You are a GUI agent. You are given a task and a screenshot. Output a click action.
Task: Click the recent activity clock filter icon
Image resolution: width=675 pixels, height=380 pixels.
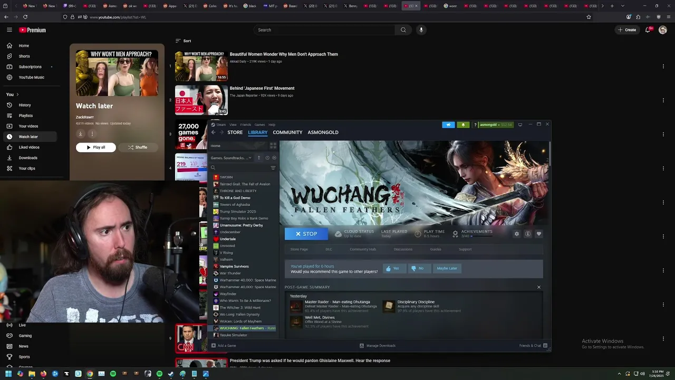click(x=267, y=158)
